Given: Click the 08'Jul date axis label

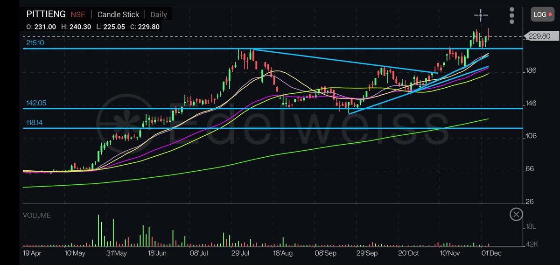Looking at the screenshot, I should click(x=199, y=253).
